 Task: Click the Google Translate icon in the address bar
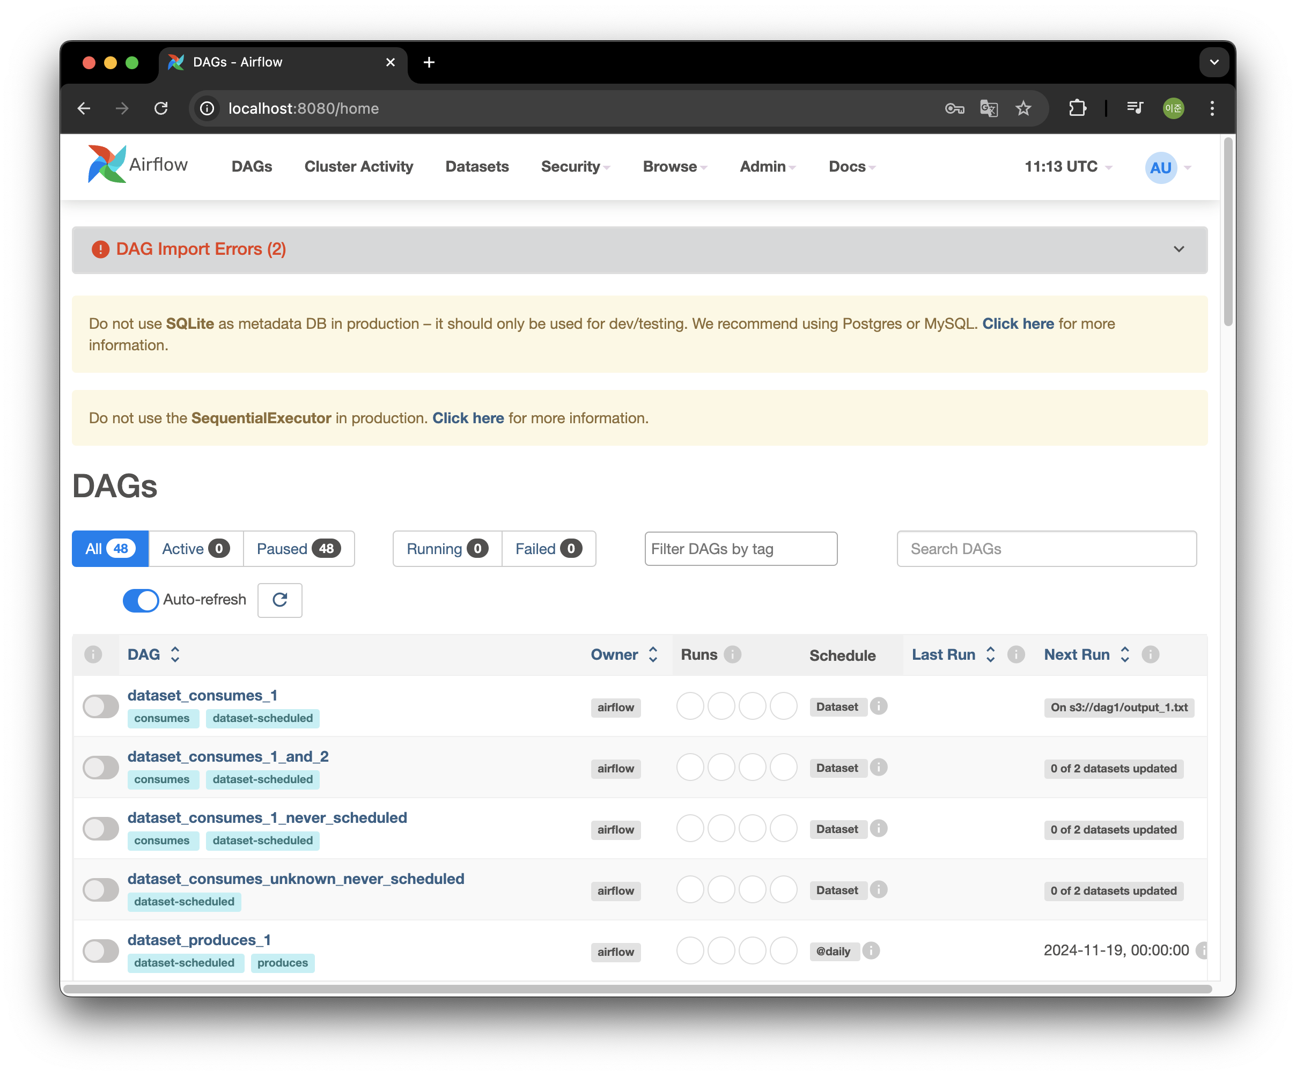coord(989,108)
